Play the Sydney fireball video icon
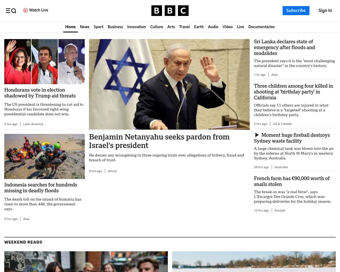The width and height of the screenshot is (340, 272). [257, 135]
